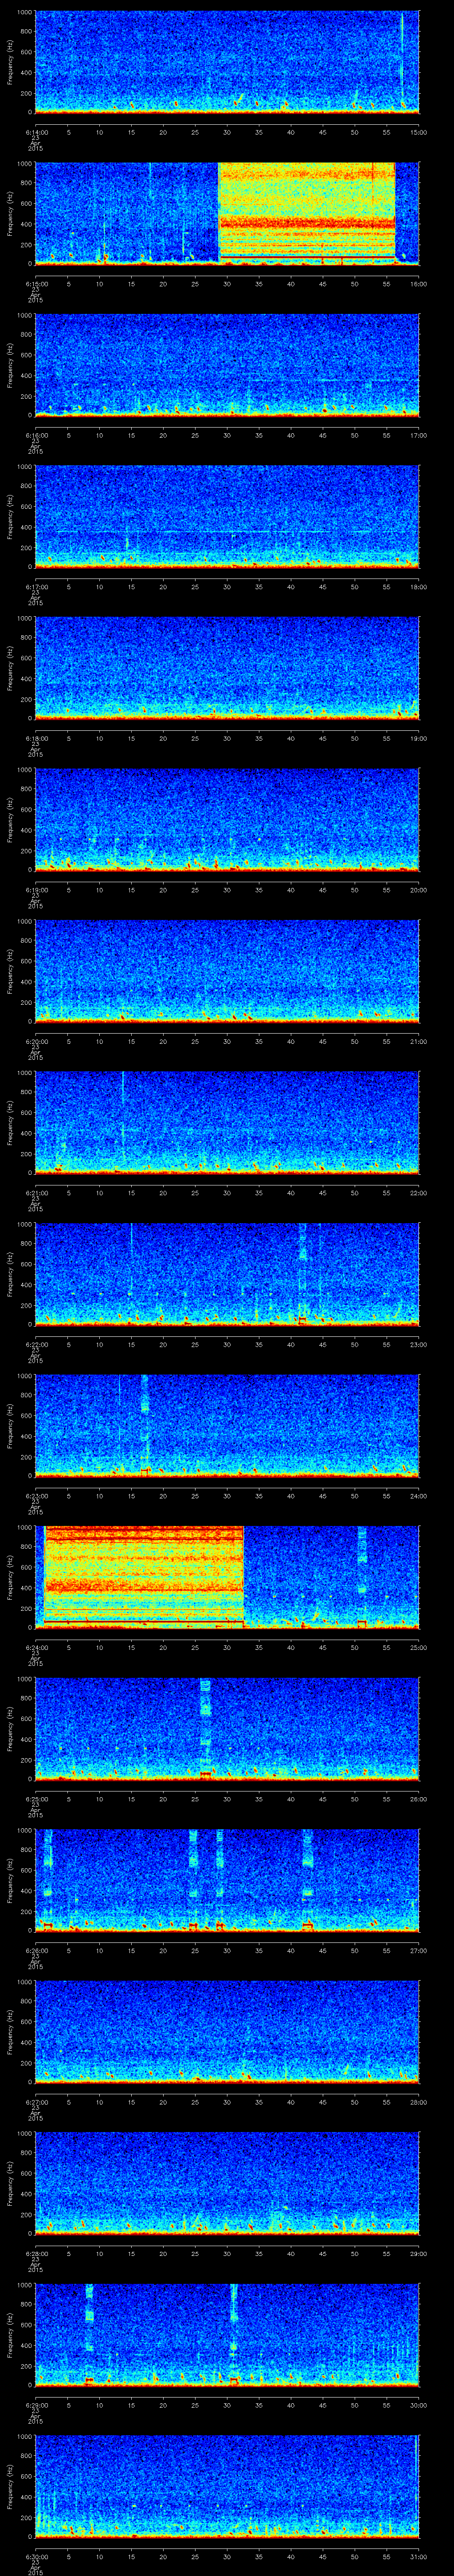454x2576 pixels.
Task: Select the '6:30:00' start time label
Action: pos(36,2556)
